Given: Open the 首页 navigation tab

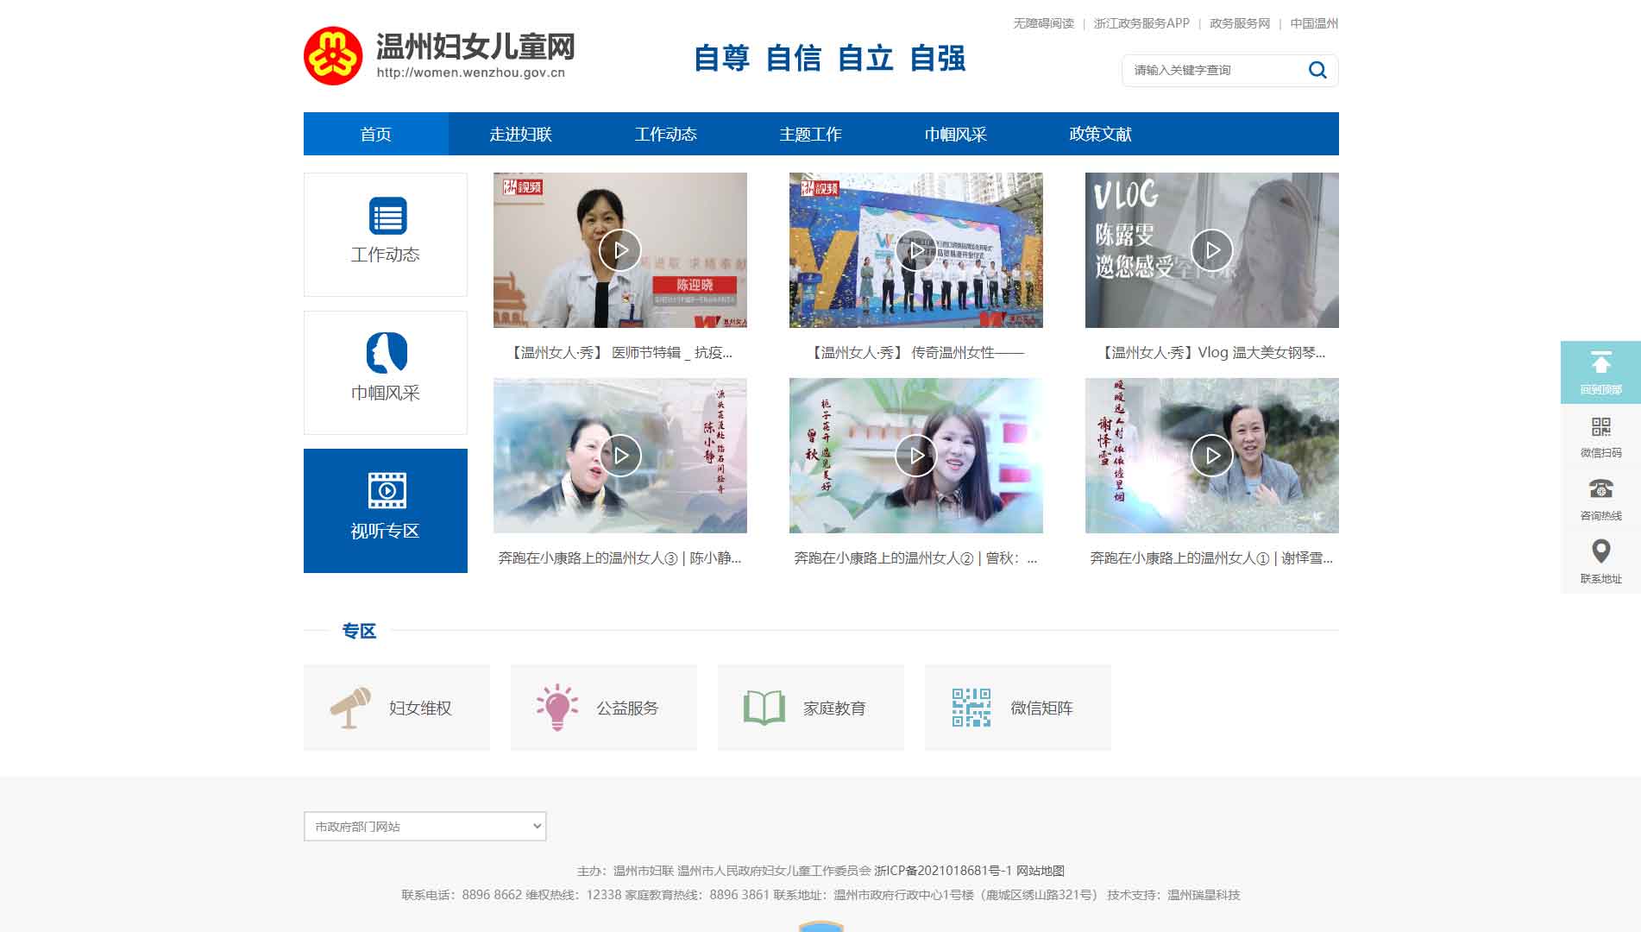Looking at the screenshot, I should click(376, 134).
